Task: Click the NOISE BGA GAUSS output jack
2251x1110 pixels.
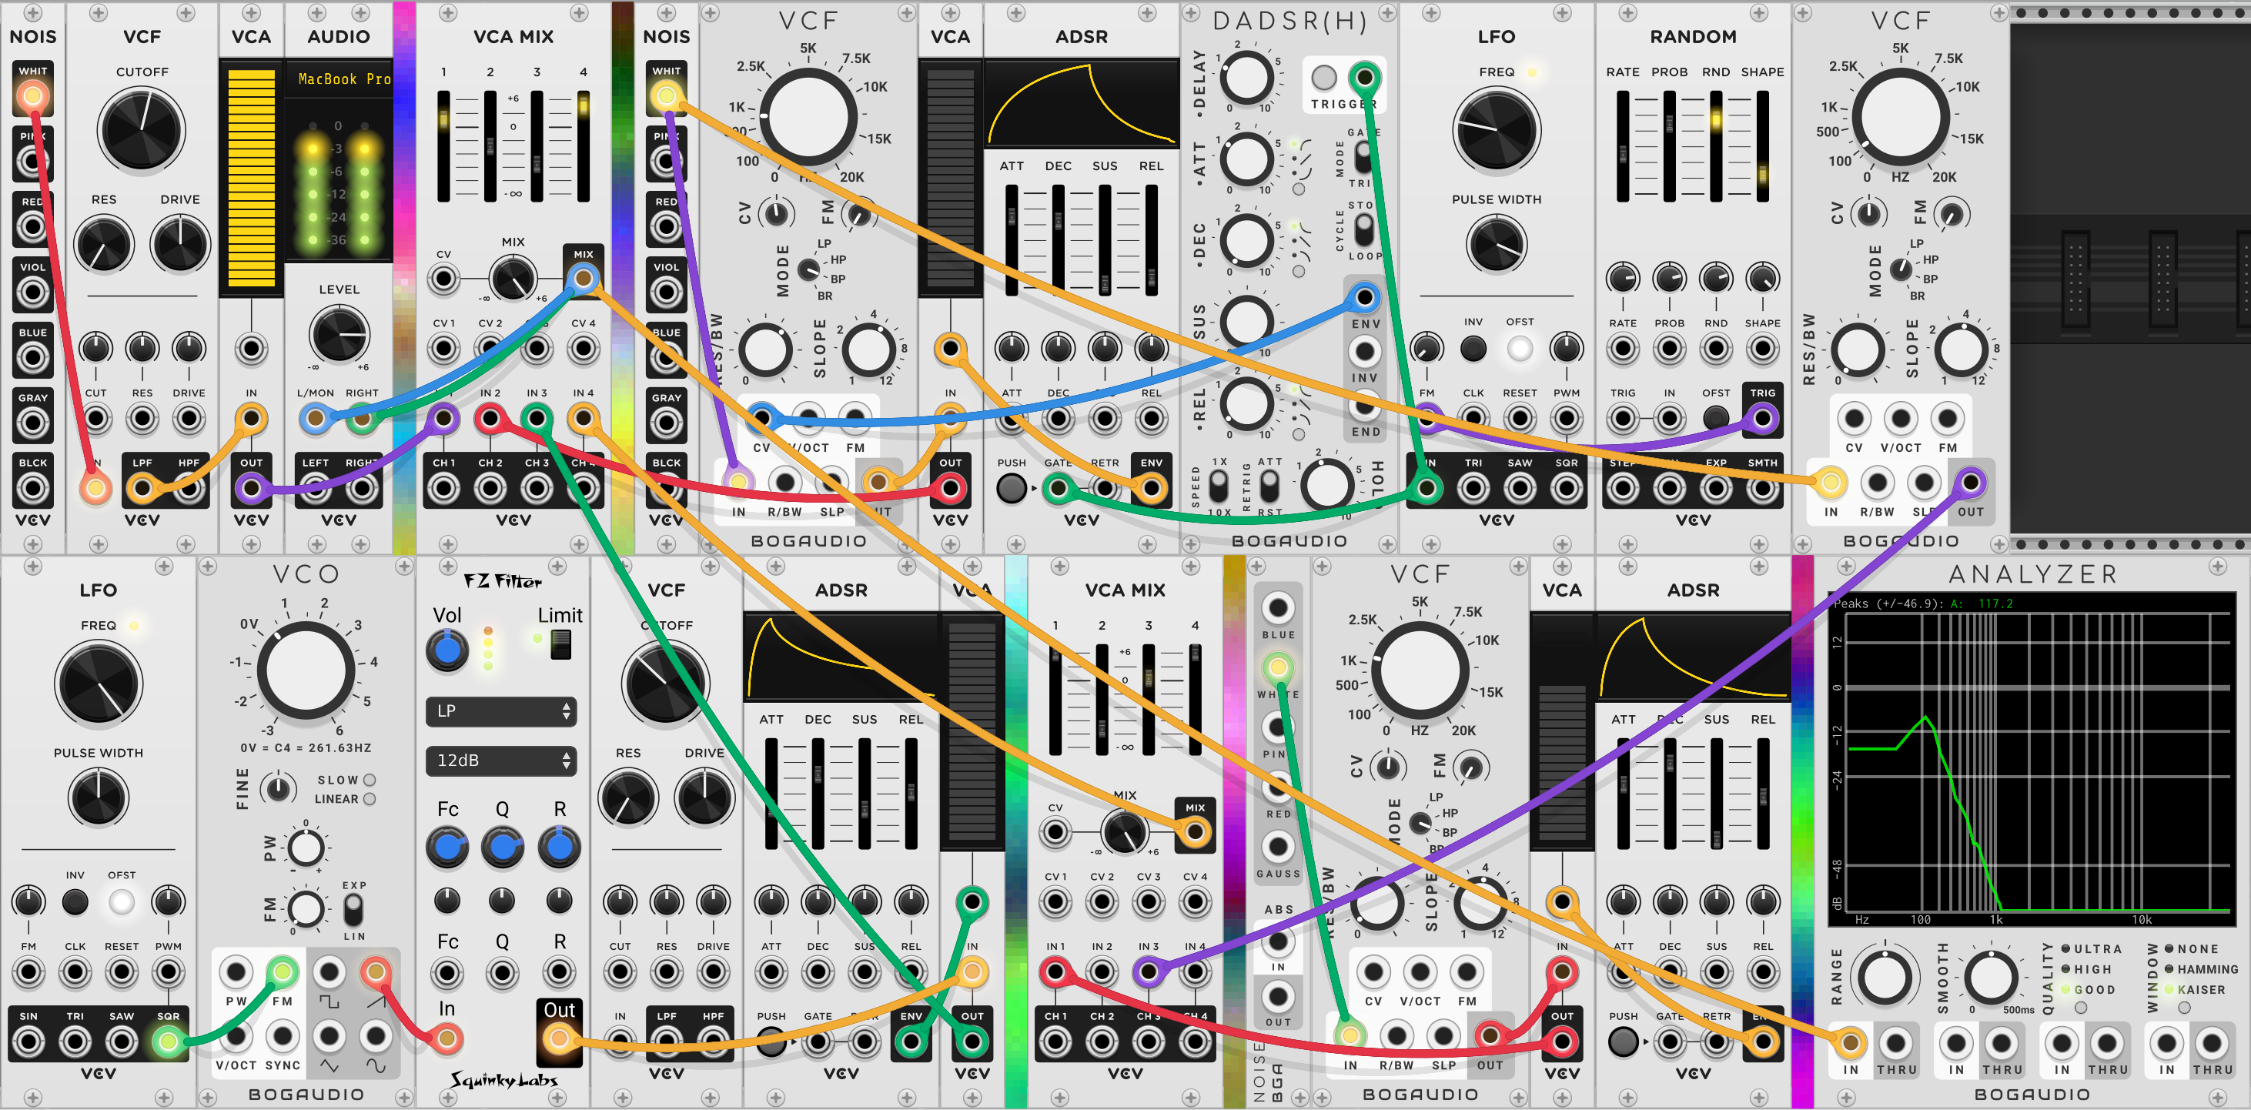Action: coord(1278,846)
